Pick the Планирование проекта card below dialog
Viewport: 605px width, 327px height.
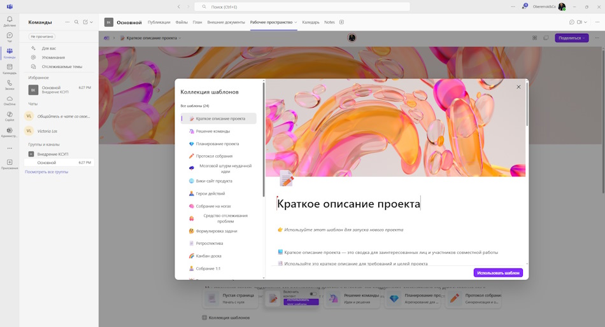tap(413, 298)
